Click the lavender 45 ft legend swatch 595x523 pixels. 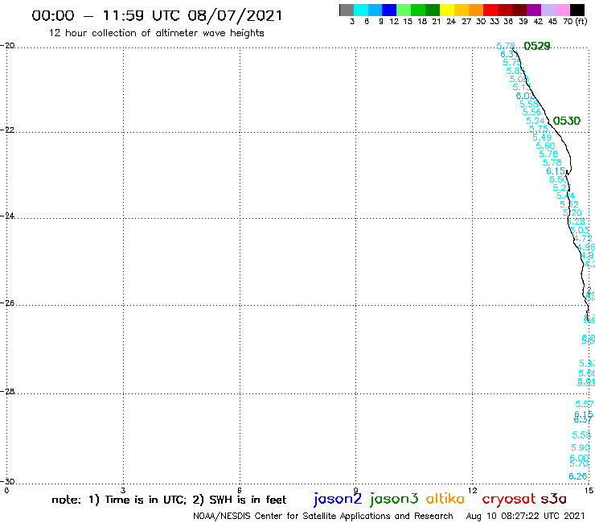click(x=548, y=10)
